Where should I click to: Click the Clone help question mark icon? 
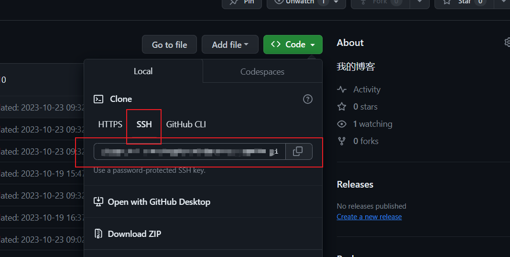tap(308, 99)
